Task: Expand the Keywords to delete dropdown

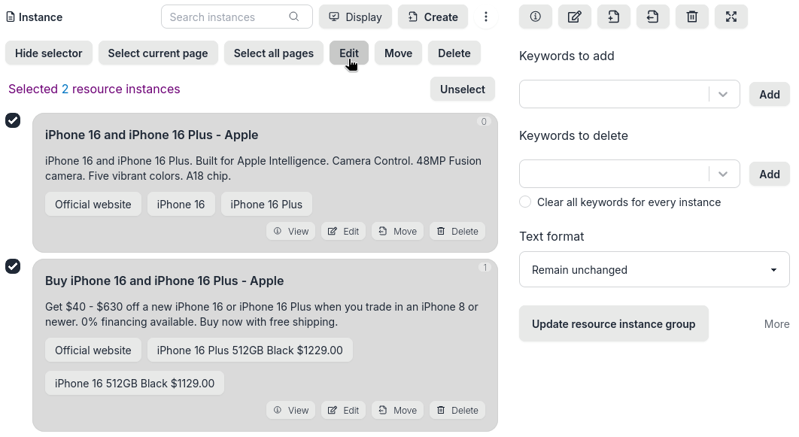Action: pos(723,174)
